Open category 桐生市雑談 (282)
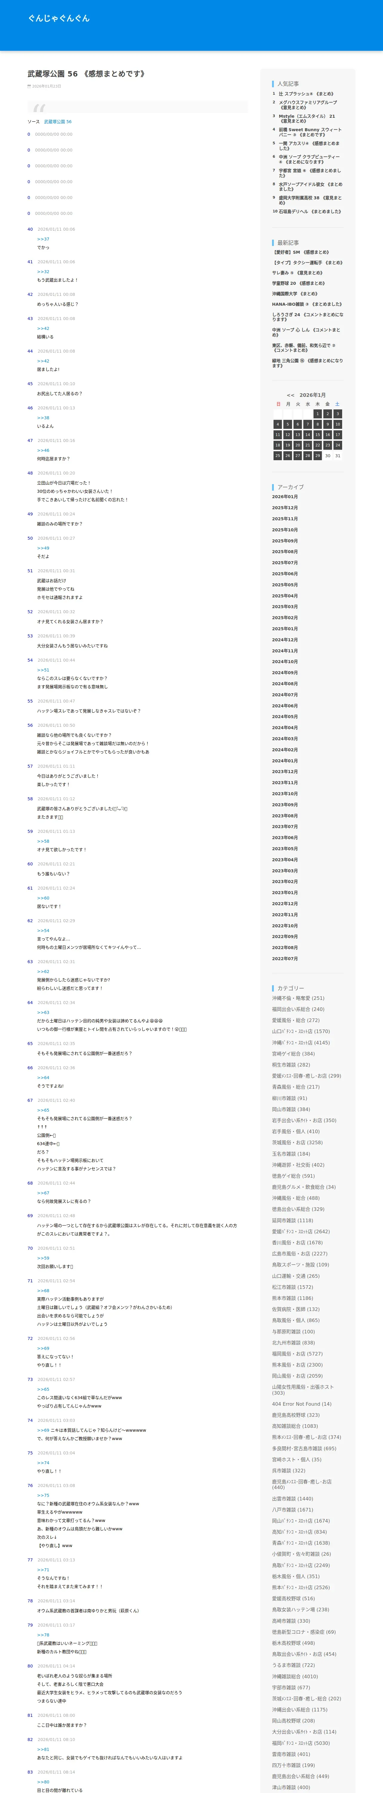This screenshot has height=1793, width=383. pyautogui.click(x=291, y=1065)
